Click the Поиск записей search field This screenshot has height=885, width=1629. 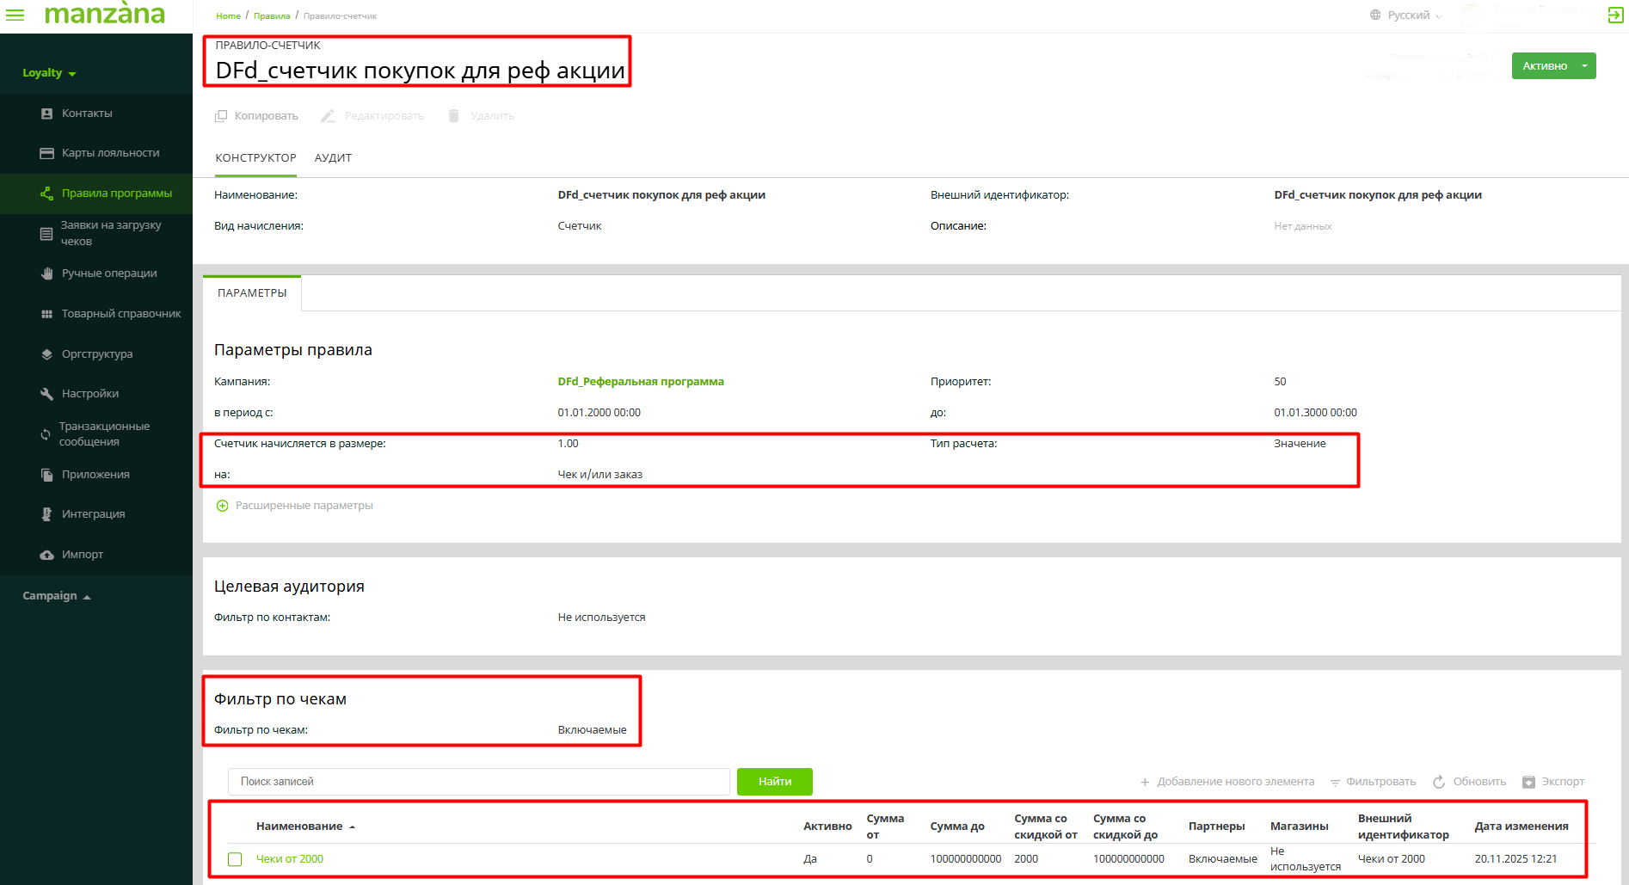tap(478, 782)
